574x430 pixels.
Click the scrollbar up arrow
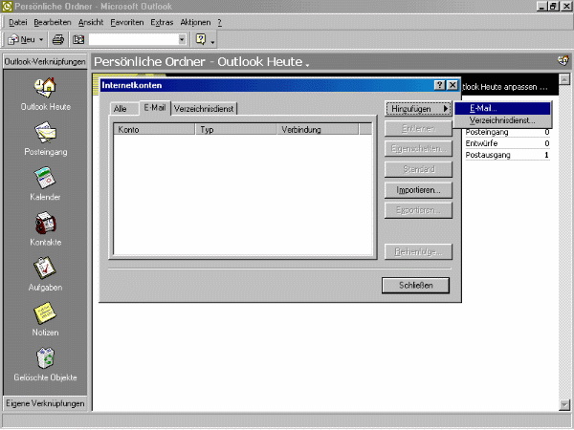click(564, 79)
